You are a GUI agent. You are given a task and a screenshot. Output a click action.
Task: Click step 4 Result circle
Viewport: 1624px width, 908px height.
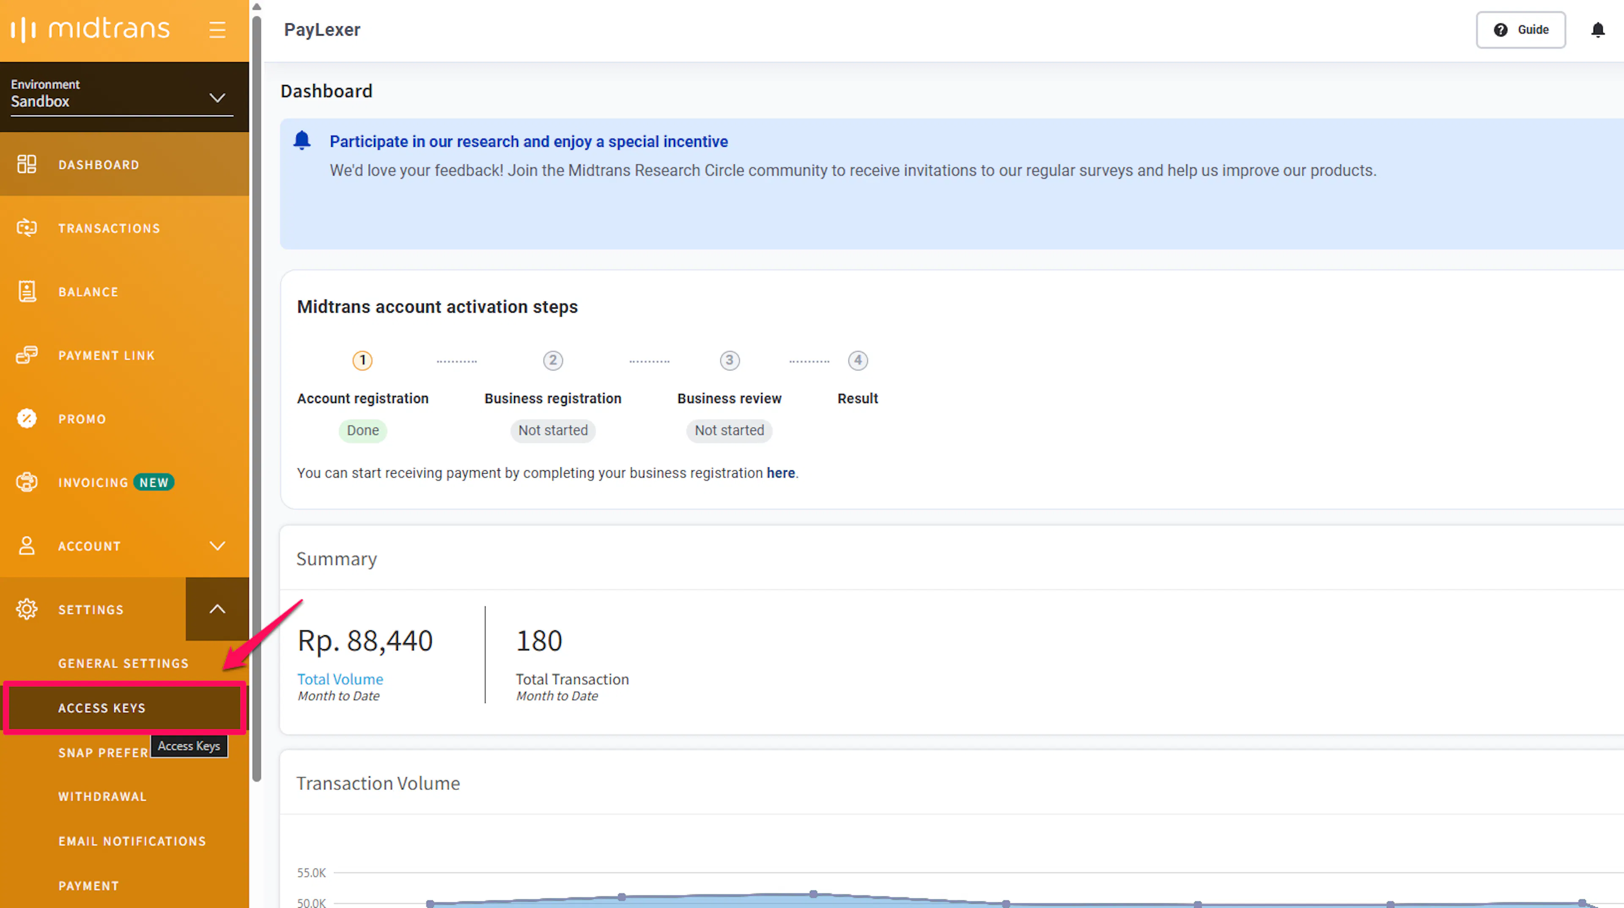click(858, 361)
